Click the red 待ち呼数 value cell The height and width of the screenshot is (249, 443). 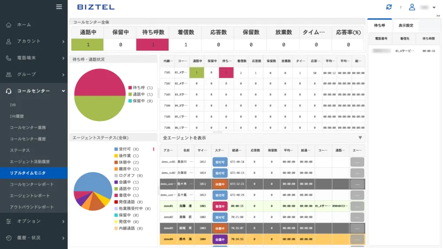pyautogui.click(x=153, y=45)
